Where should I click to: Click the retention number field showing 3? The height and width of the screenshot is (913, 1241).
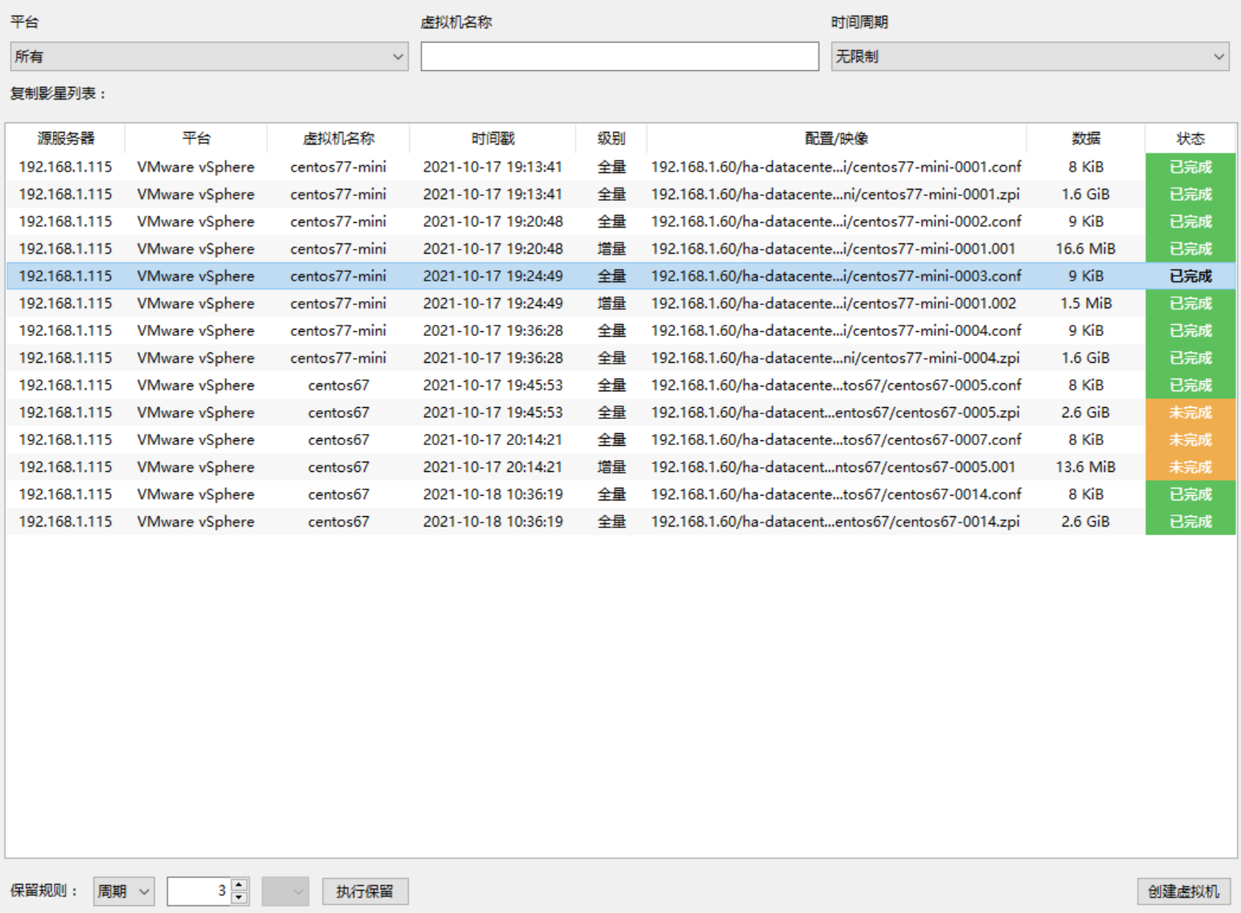click(199, 891)
